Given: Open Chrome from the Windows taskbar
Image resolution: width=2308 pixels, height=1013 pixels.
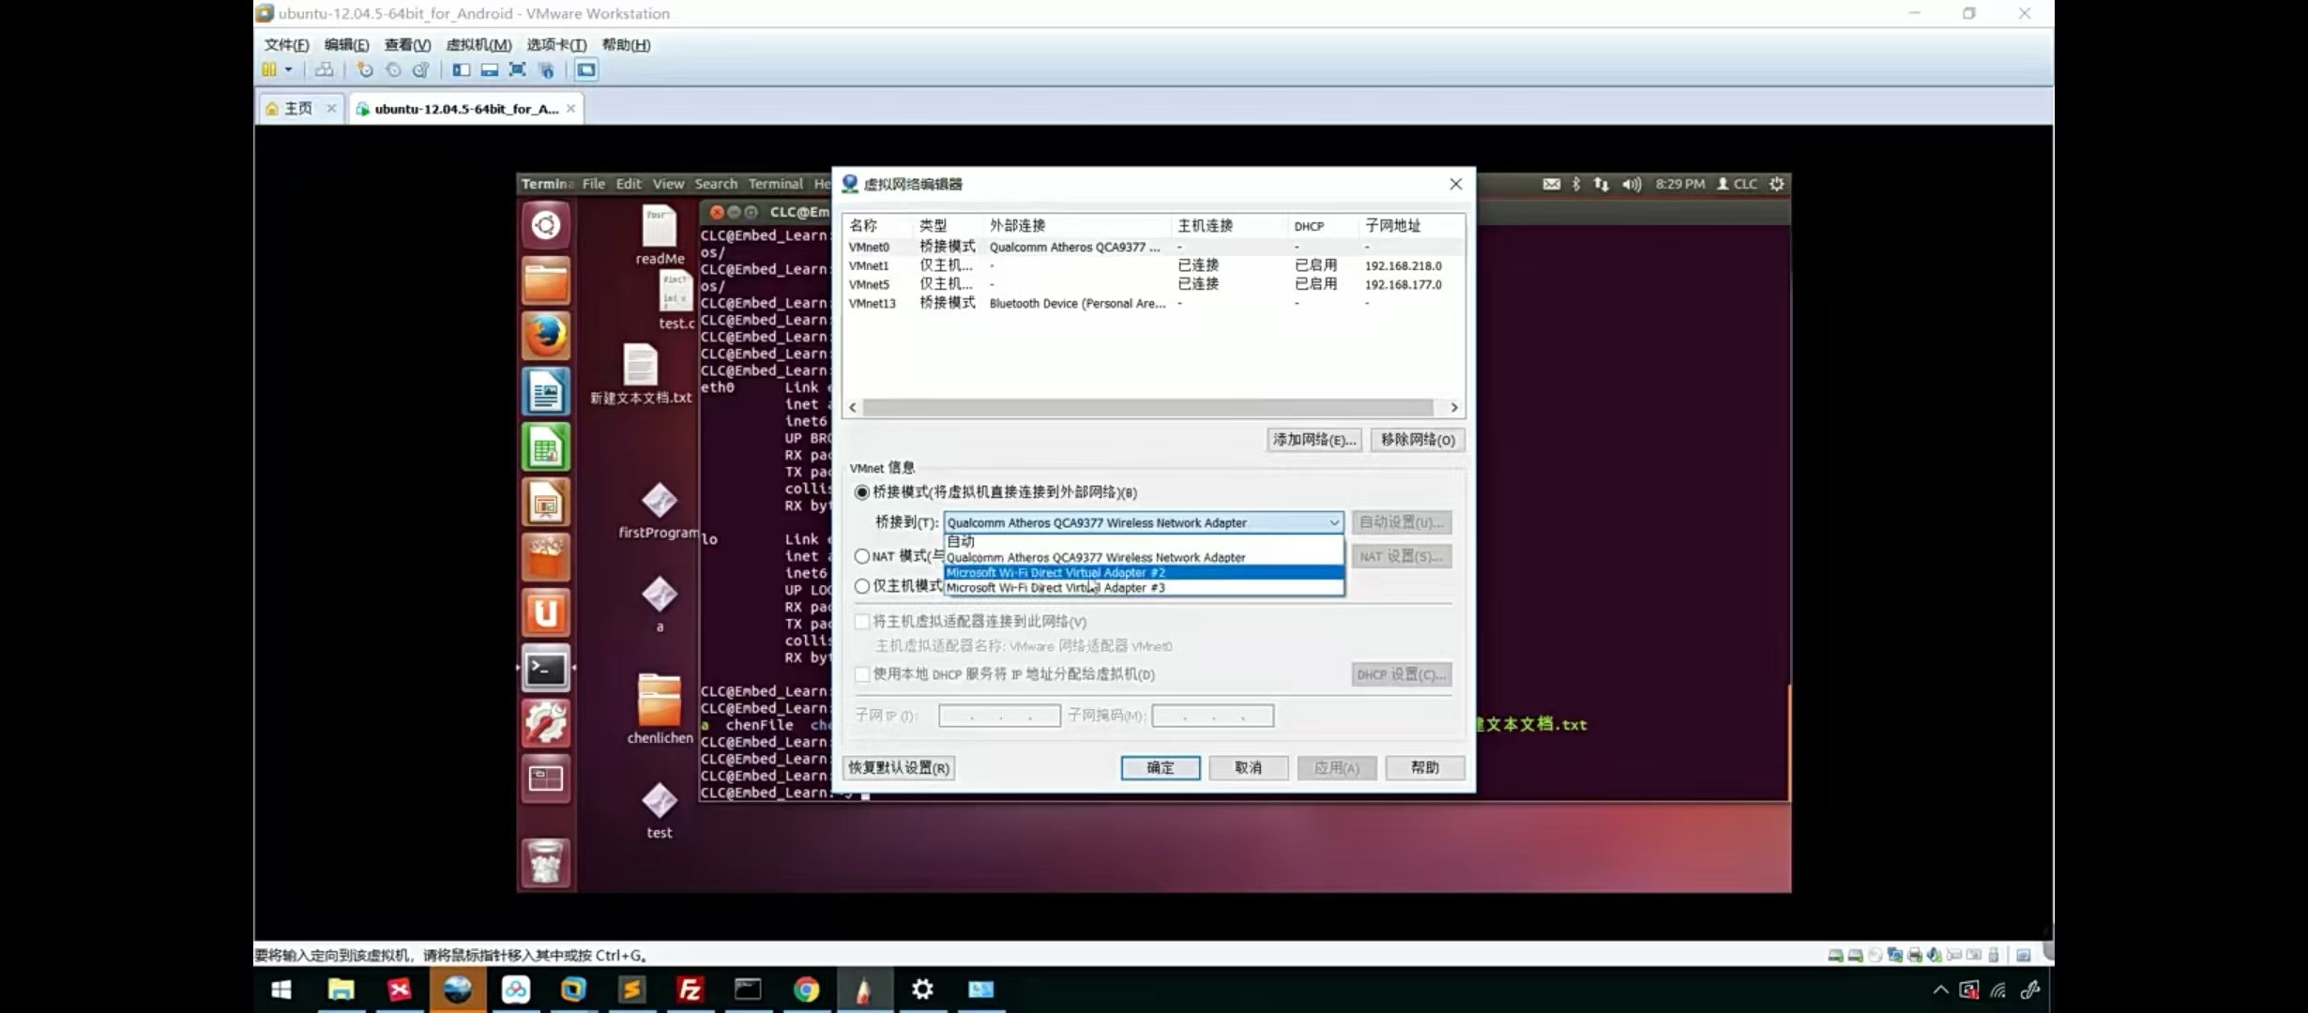Looking at the screenshot, I should (x=806, y=990).
